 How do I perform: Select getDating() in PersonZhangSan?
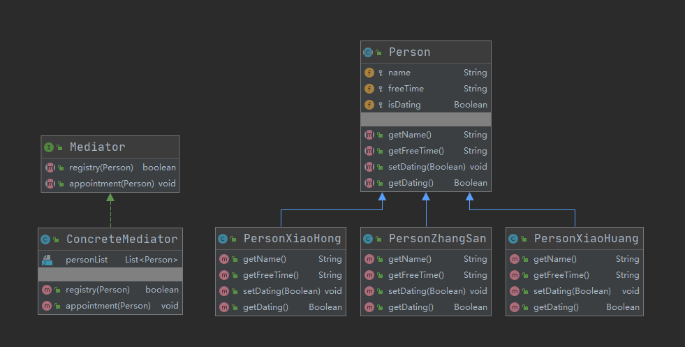click(x=426, y=307)
